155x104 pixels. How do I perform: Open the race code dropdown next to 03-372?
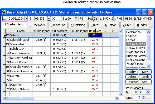coord(49,19)
